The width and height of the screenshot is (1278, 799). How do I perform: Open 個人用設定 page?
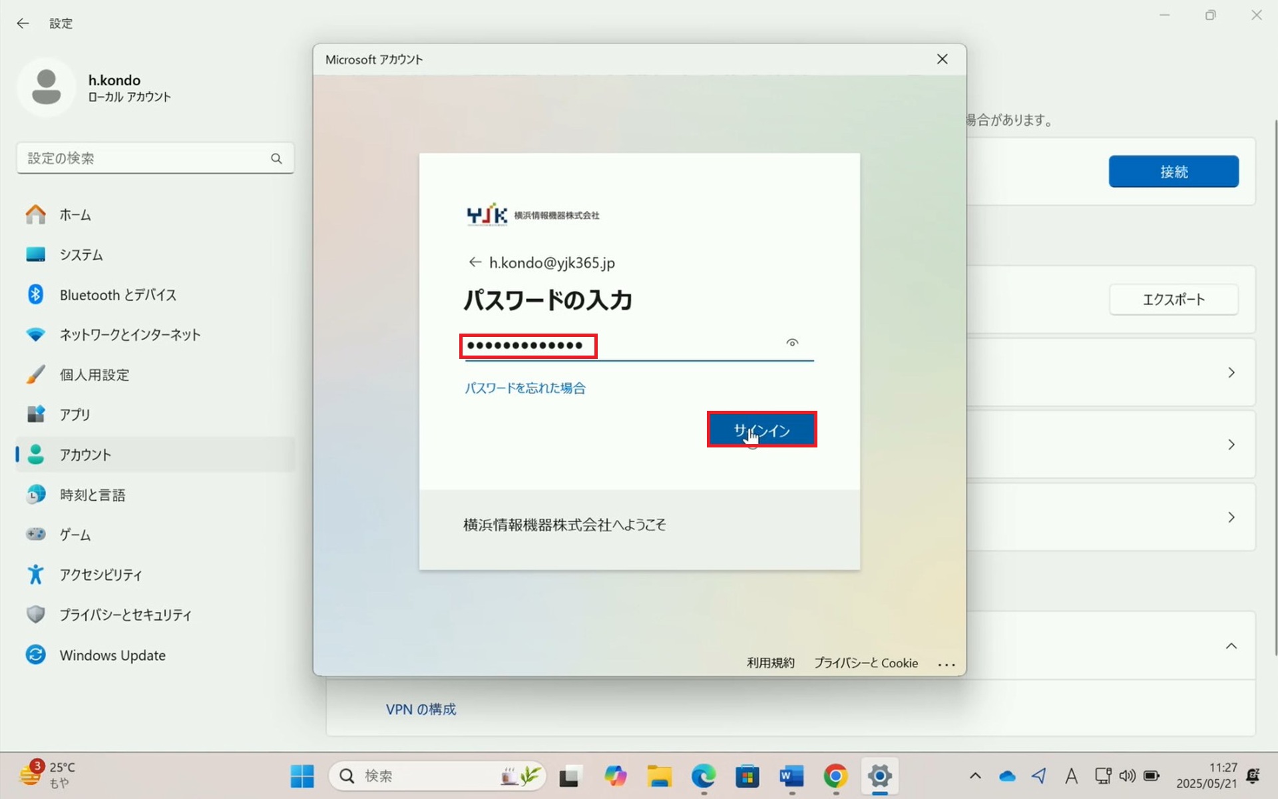[x=155, y=375]
